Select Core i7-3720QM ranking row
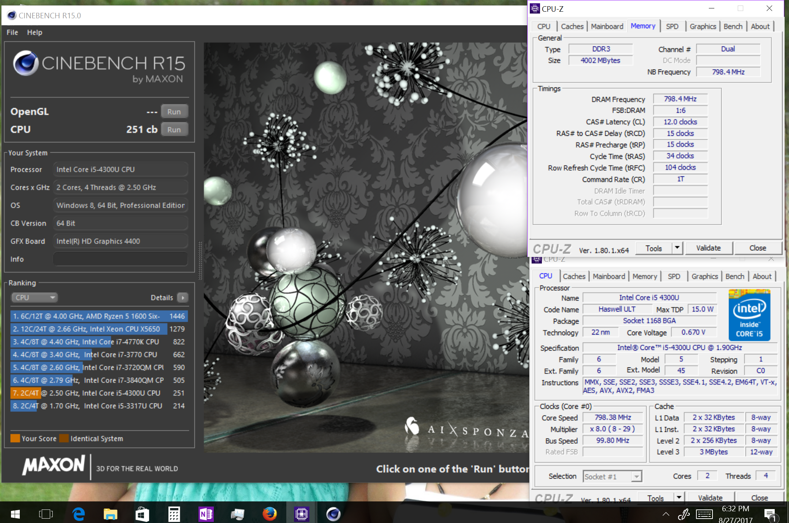This screenshot has height=523, width=789. point(99,367)
